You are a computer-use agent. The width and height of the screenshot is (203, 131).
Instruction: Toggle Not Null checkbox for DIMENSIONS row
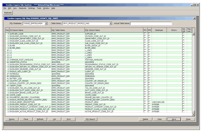tap(183, 76)
